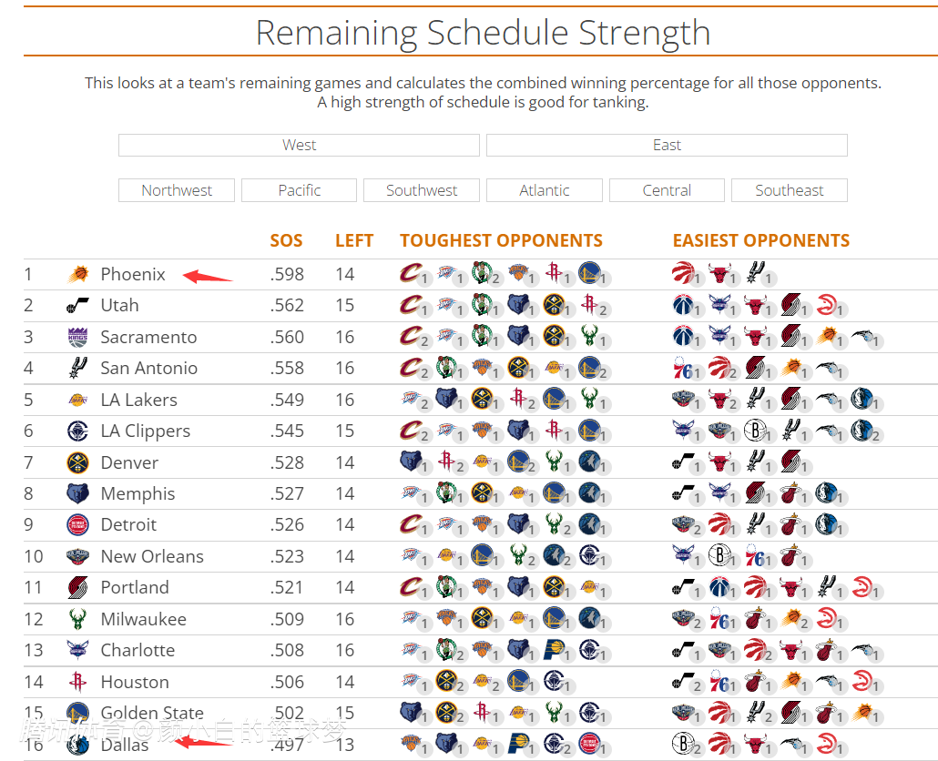The height and width of the screenshot is (761, 938).
Task: Filter by the East conference
Action: (x=667, y=146)
